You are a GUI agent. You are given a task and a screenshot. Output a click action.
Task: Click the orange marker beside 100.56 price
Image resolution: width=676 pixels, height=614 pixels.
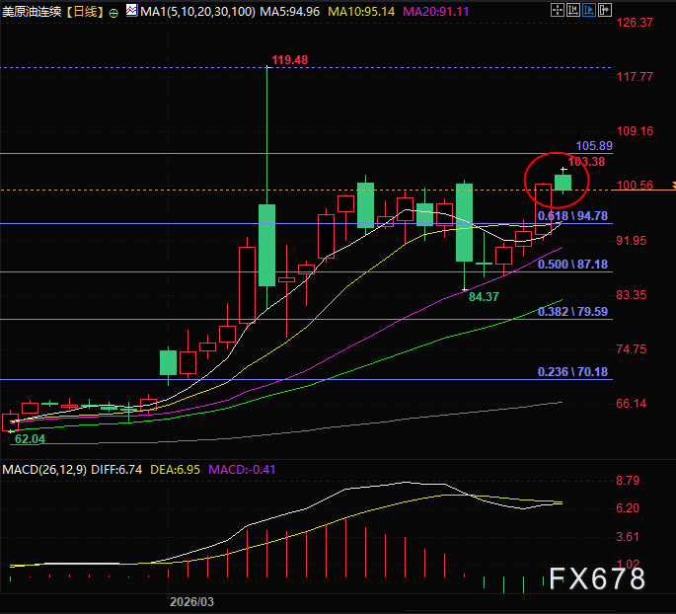[x=671, y=186]
